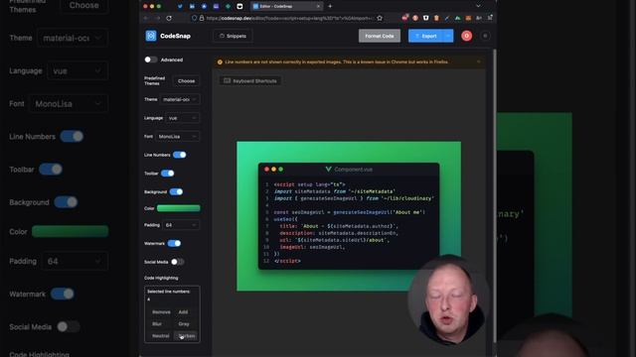
Task: Select the Blur highlight option
Action: tap(157, 324)
